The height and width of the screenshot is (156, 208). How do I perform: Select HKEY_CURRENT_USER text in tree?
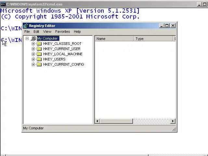pyautogui.click(x=62, y=49)
